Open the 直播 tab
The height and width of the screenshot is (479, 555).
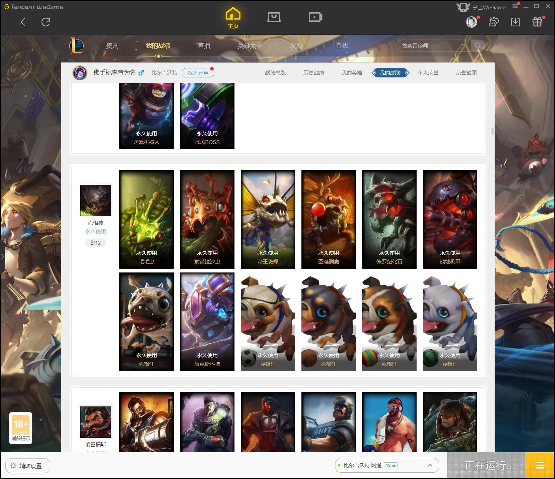[x=204, y=45]
